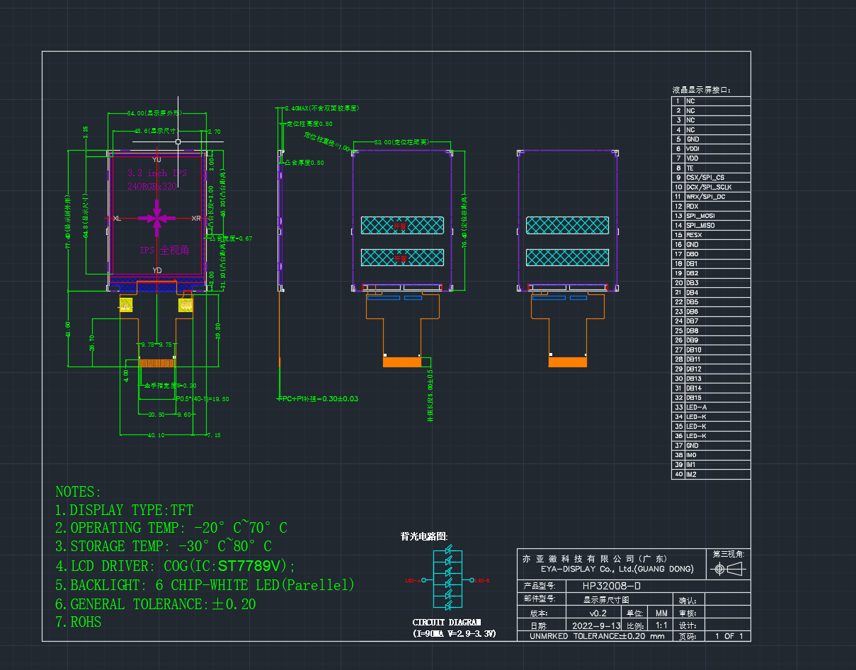The image size is (856, 670).
Task: Select the "TE" pin row in interface table
Action: pos(711,168)
